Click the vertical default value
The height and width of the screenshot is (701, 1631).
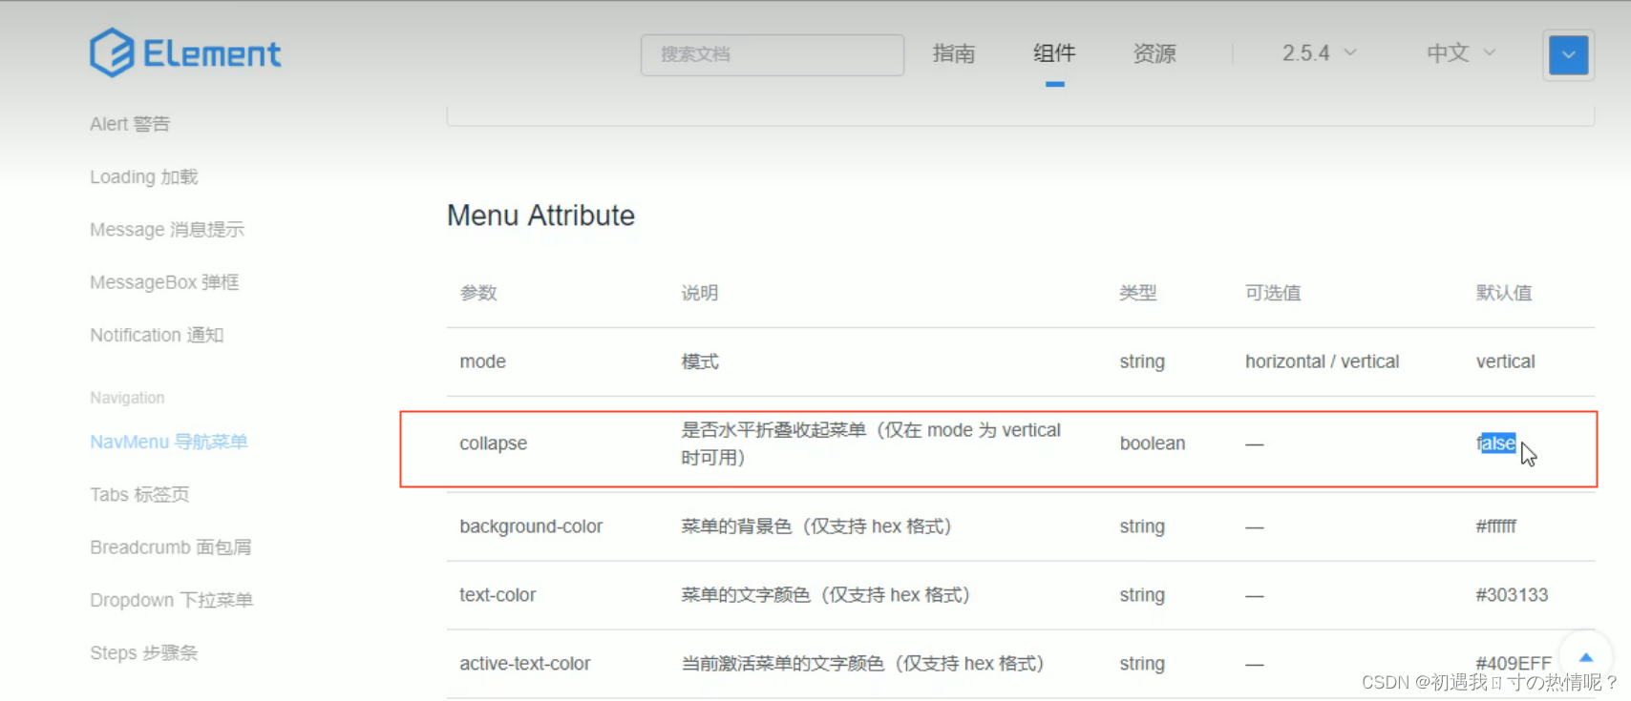point(1506,361)
